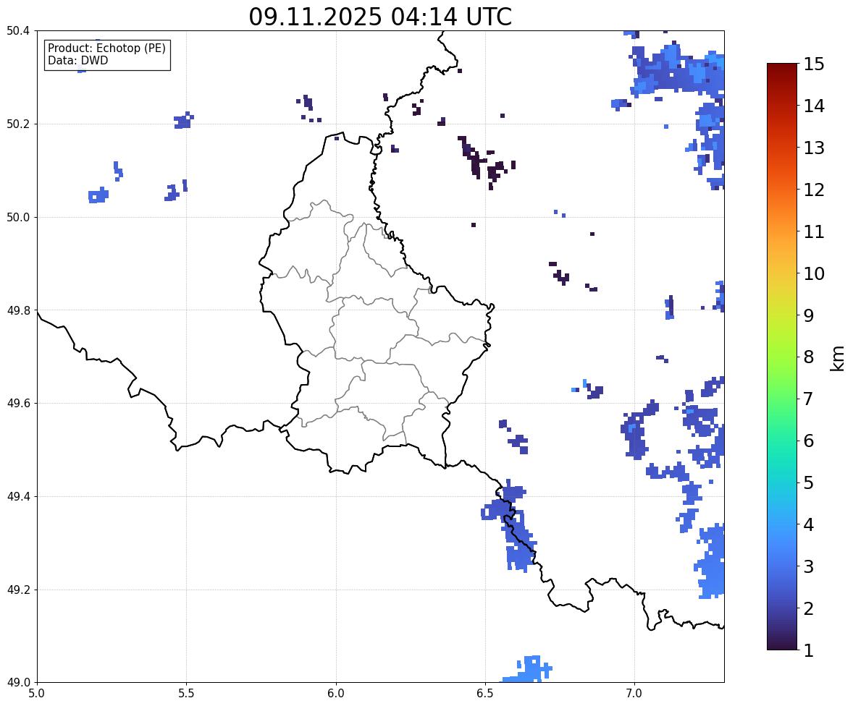The height and width of the screenshot is (706, 853).
Task: Click longitude axis label 5.5
Action: (187, 694)
